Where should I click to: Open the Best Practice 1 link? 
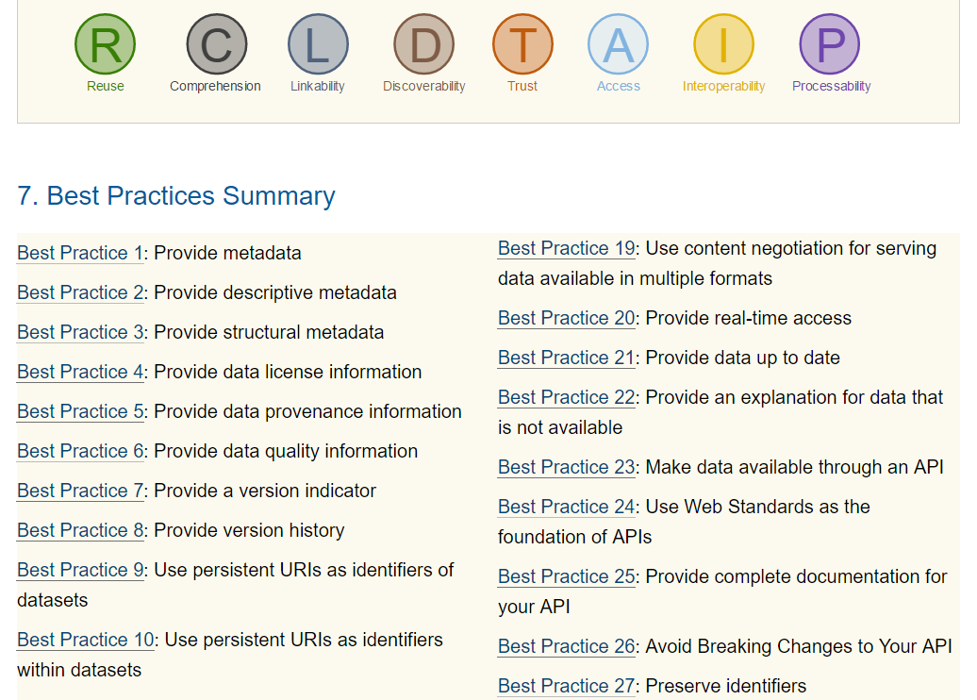[x=80, y=253]
